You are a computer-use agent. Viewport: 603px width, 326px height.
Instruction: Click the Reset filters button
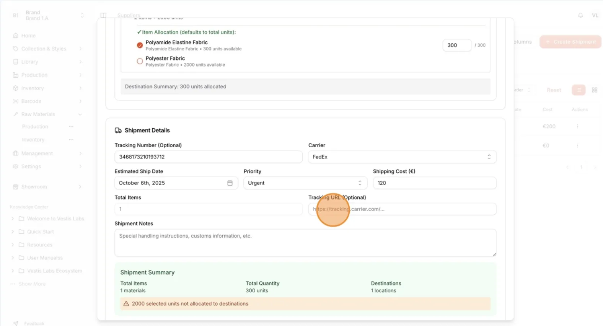(554, 90)
